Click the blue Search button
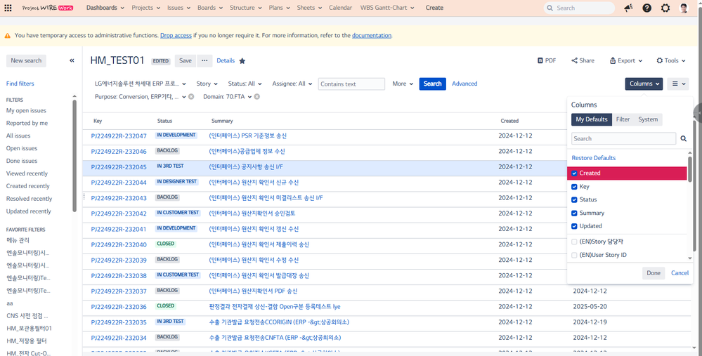702x356 pixels. tap(432, 84)
